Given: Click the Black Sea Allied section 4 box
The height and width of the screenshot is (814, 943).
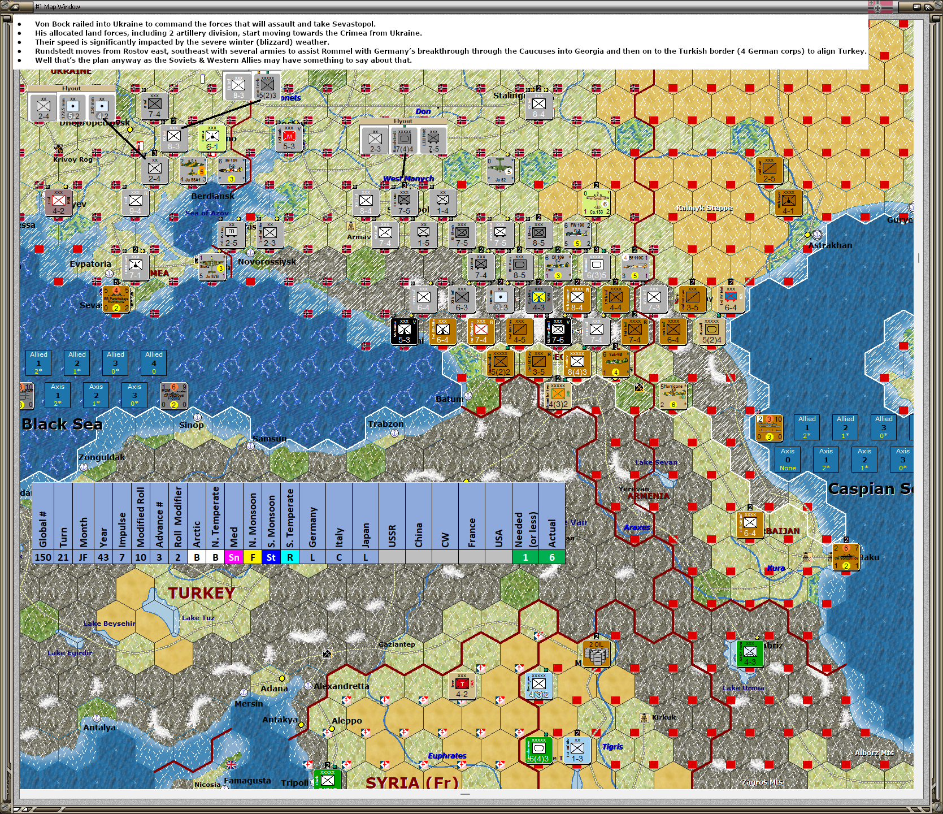Looking at the screenshot, I should coord(154,362).
